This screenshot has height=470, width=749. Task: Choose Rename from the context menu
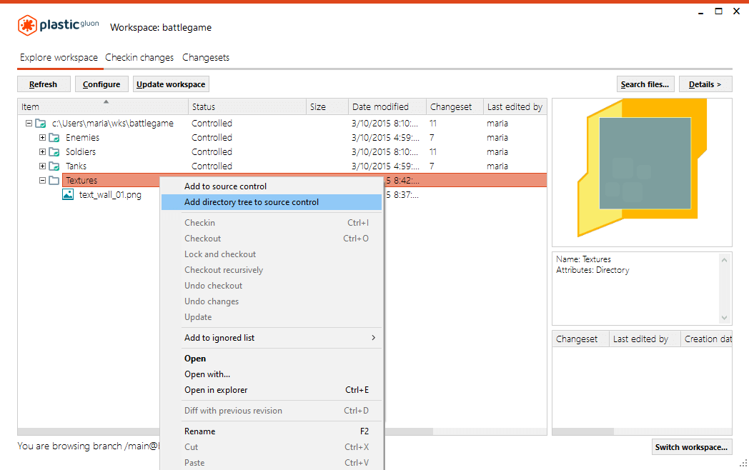[272, 431]
